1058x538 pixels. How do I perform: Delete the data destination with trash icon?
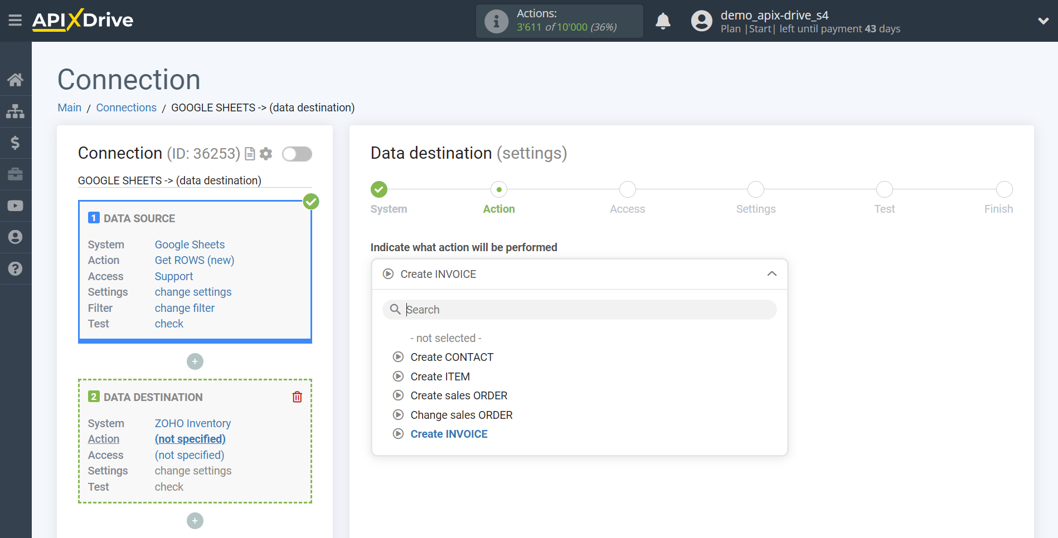coord(297,397)
